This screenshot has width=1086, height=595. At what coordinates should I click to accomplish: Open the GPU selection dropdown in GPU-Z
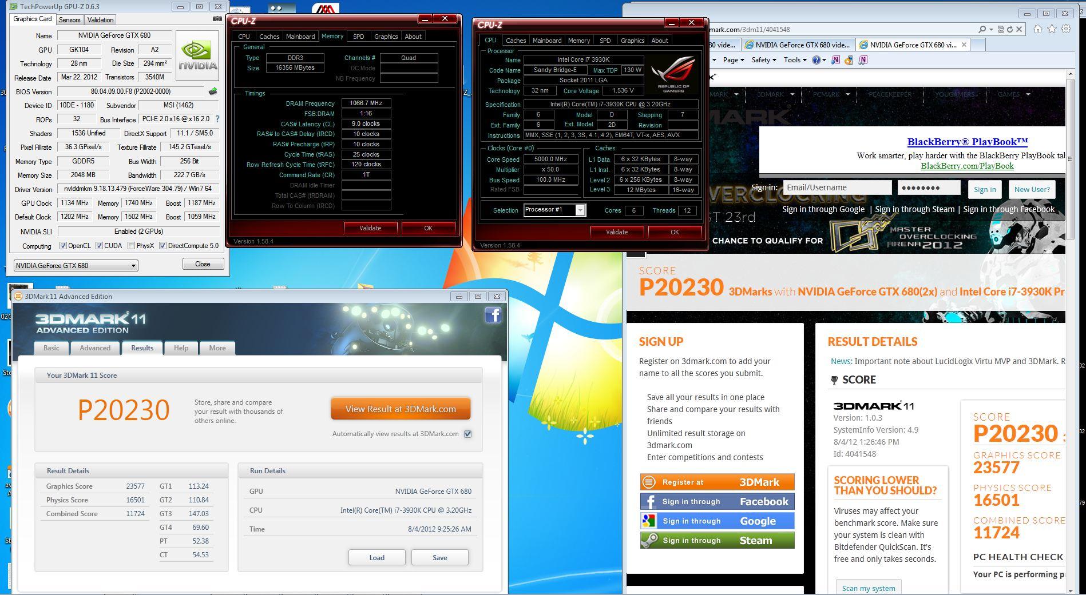tap(76, 265)
